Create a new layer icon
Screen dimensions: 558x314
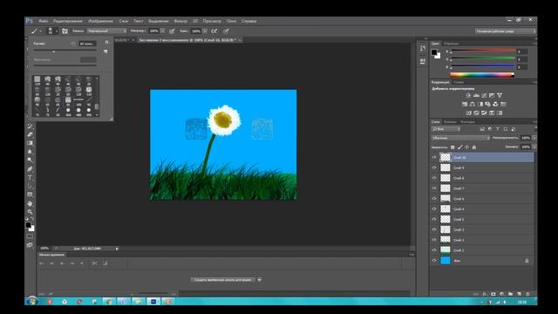520,294
